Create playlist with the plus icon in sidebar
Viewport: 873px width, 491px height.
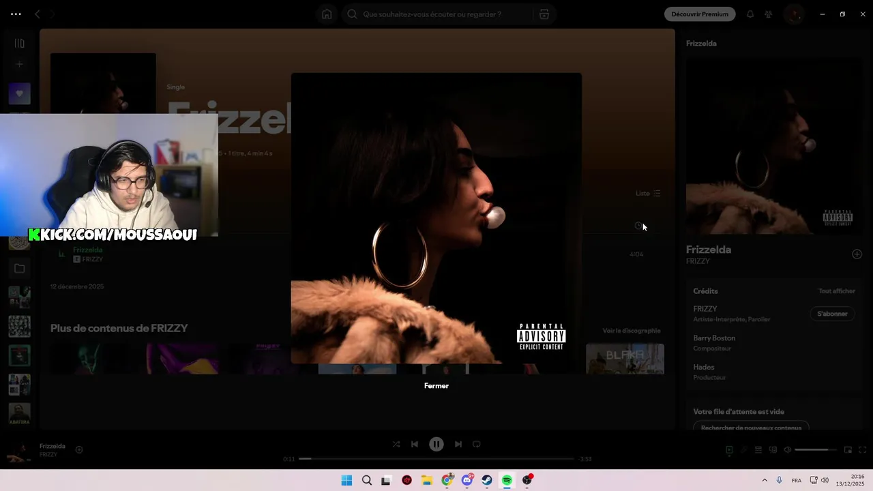20,64
